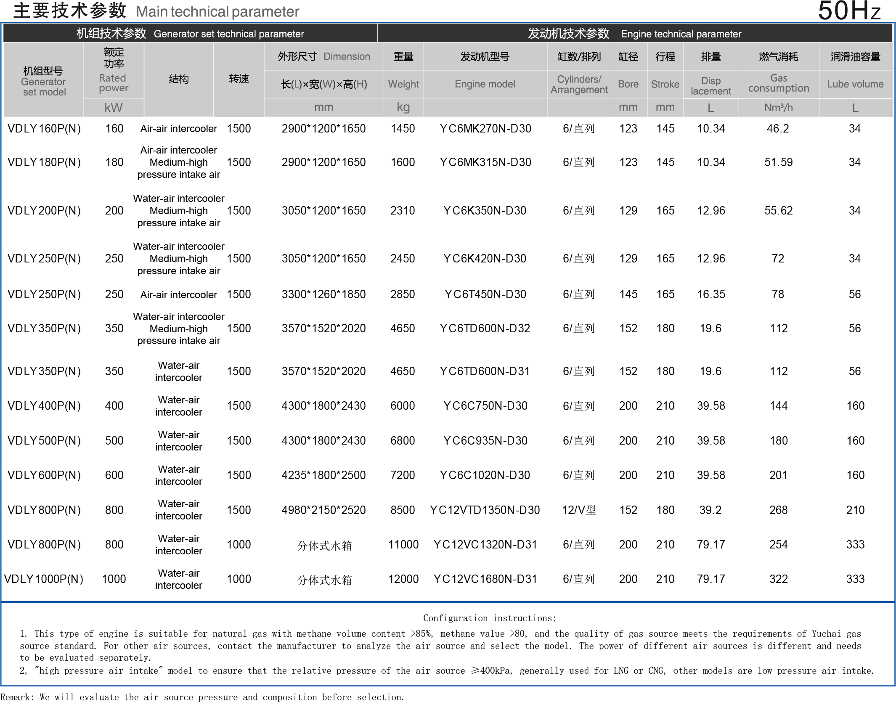Click the 'Cylinders/Arrangement' column header
The height and width of the screenshot is (702, 896).
pos(579,84)
